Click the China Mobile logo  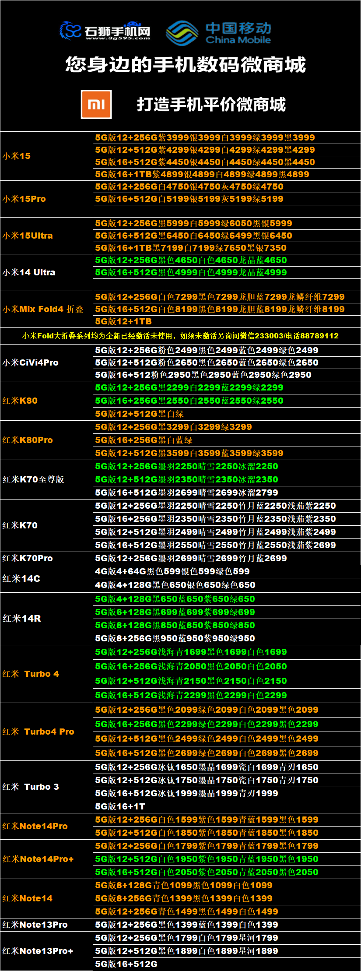[218, 32]
